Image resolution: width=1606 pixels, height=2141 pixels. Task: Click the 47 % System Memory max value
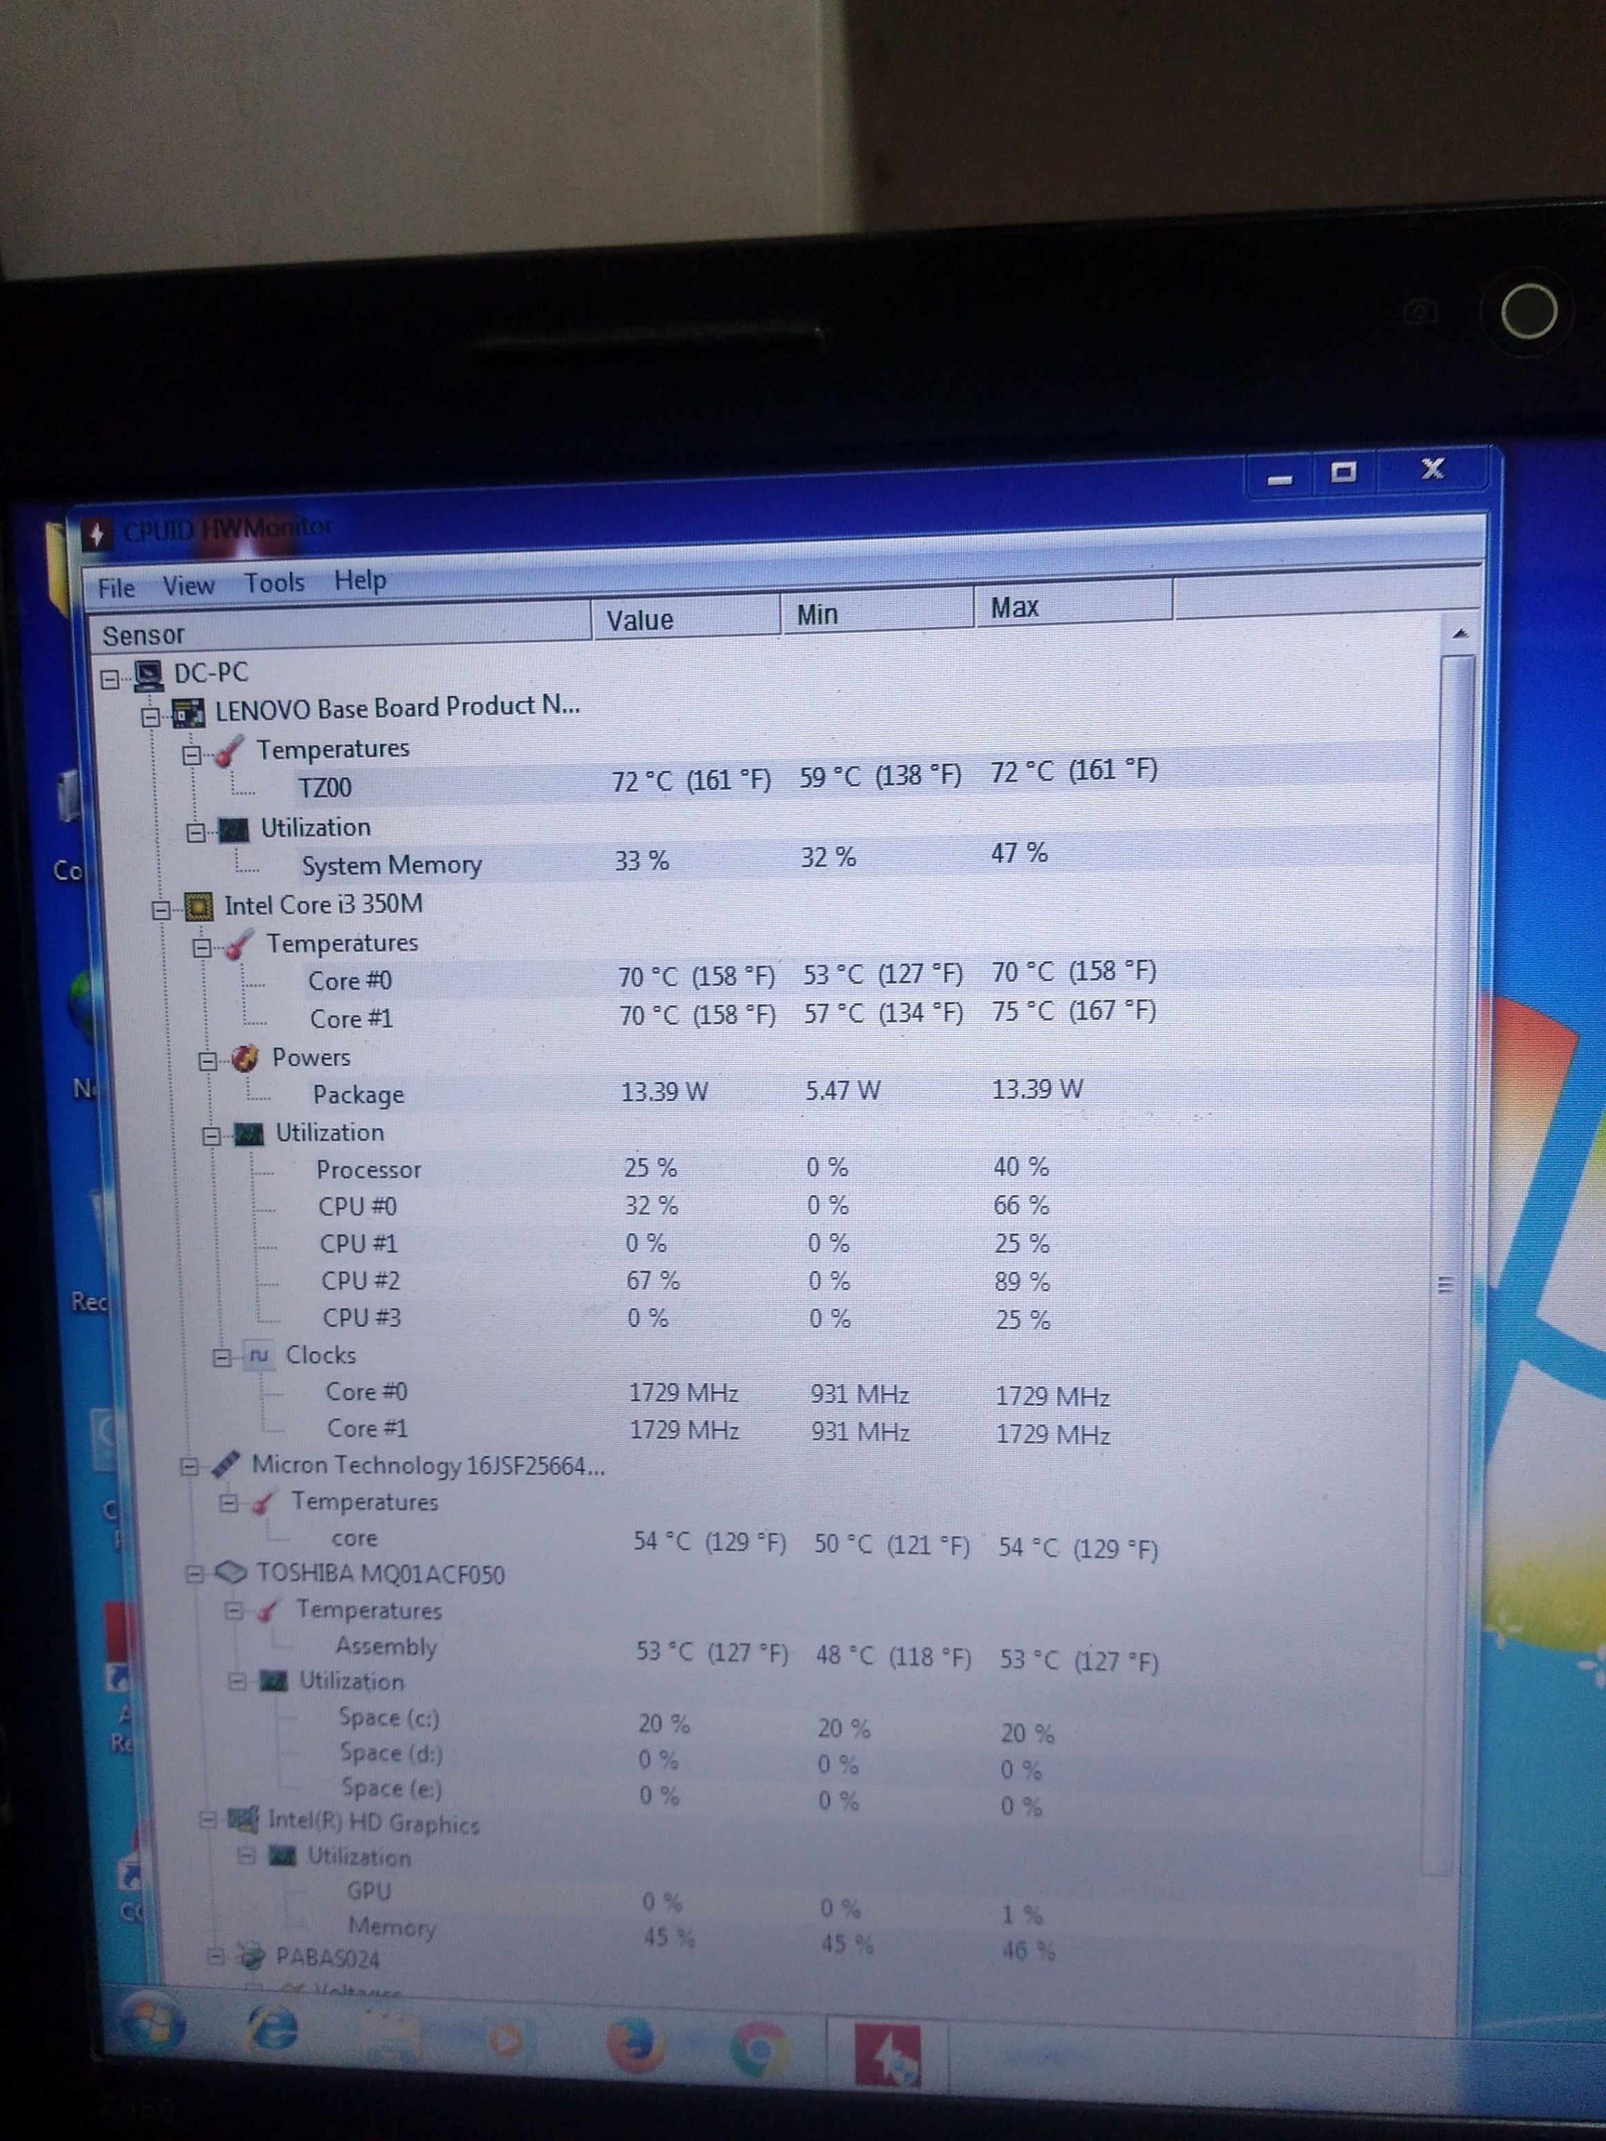click(1018, 853)
